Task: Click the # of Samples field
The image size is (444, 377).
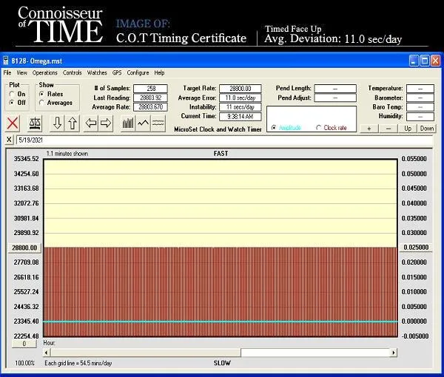Action: click(150, 89)
